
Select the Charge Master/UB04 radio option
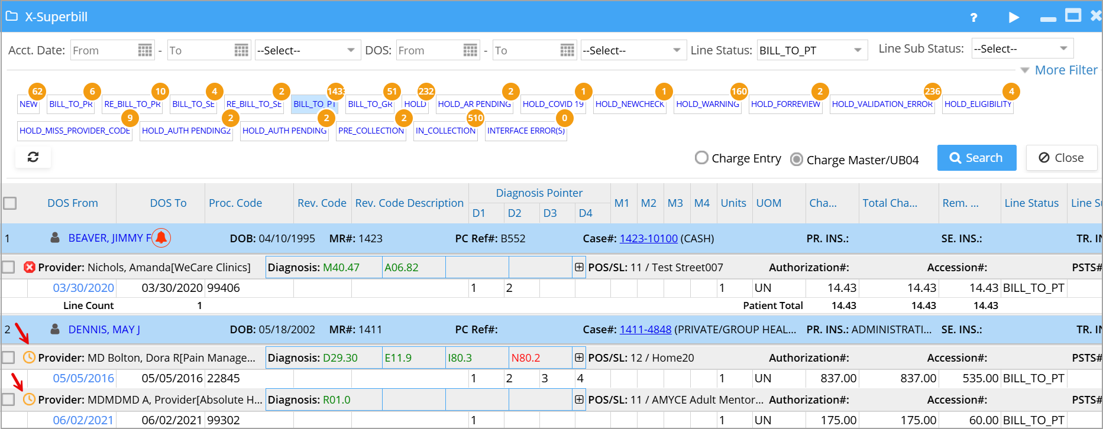click(x=797, y=160)
